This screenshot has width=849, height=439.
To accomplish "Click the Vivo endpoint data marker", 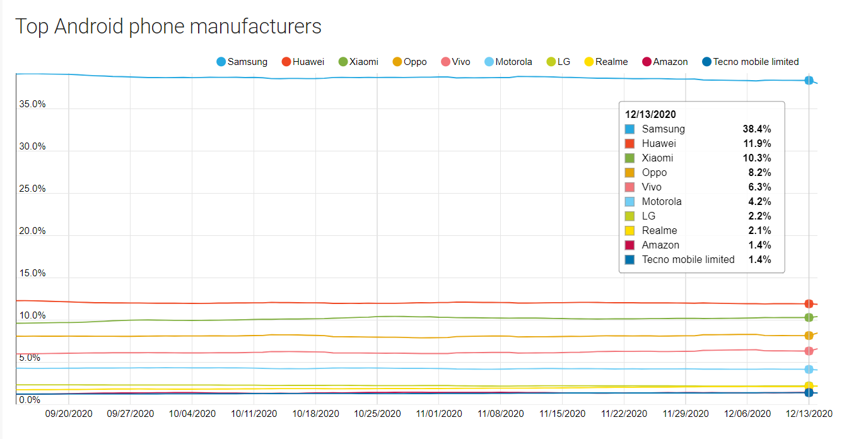I will click(x=809, y=351).
